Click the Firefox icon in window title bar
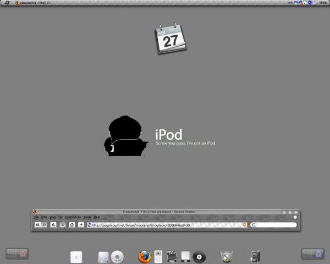Screen dimensions: 330x264 (x=35, y=211)
